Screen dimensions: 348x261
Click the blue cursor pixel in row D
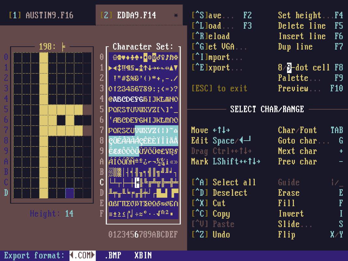(x=70, y=193)
